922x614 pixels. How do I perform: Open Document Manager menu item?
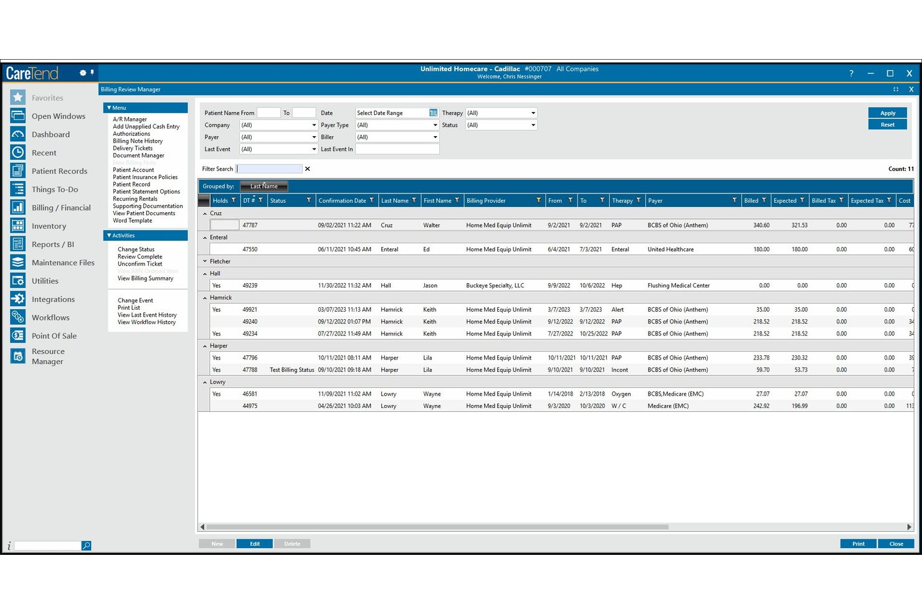(138, 156)
